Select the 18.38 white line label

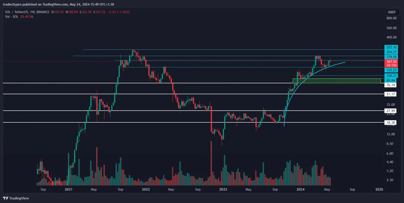(391, 123)
